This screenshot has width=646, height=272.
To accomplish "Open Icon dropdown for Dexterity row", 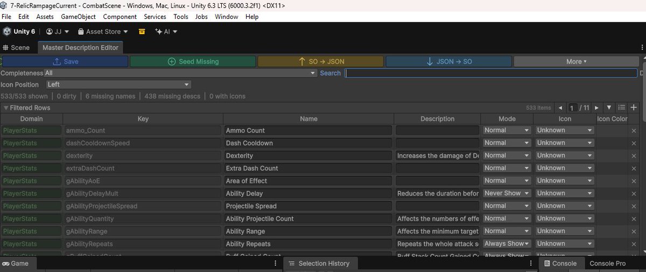I will [x=564, y=155].
